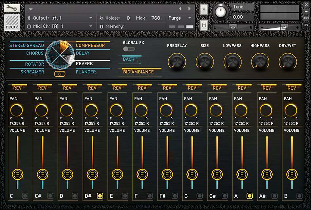Image resolution: width=311 pixels, height=210 pixels.
Task: Switch to the DELAY effect page
Action: pos(82,53)
